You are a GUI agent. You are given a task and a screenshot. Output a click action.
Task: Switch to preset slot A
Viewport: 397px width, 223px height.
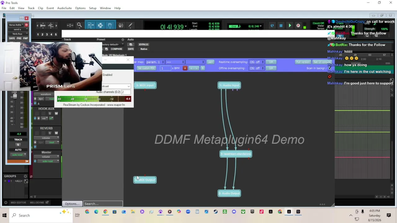(185, 68)
